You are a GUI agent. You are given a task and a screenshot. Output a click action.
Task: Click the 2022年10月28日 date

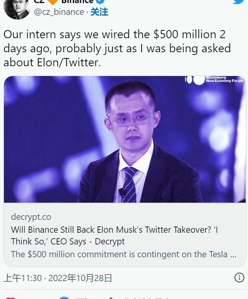tap(79, 278)
